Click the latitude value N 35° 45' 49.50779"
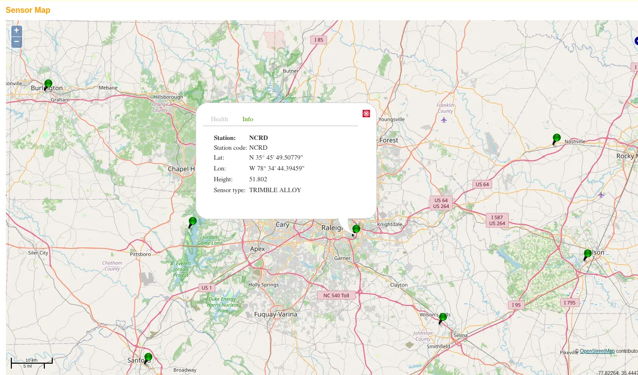This screenshot has height=375, width=638. tap(276, 158)
